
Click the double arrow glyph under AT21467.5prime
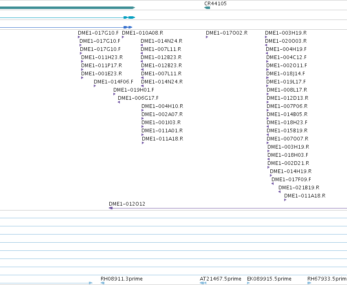203,283
